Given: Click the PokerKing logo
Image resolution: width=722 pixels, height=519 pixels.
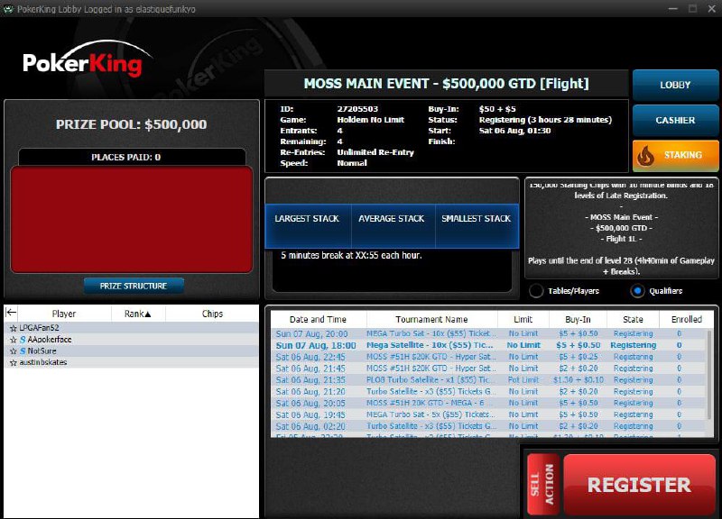Looking at the screenshot, I should point(86,60).
